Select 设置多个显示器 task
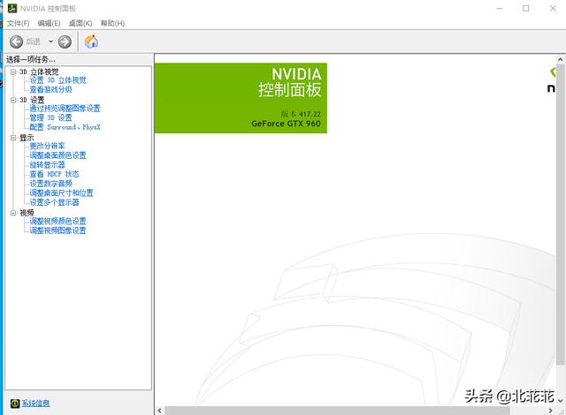 pyautogui.click(x=55, y=202)
